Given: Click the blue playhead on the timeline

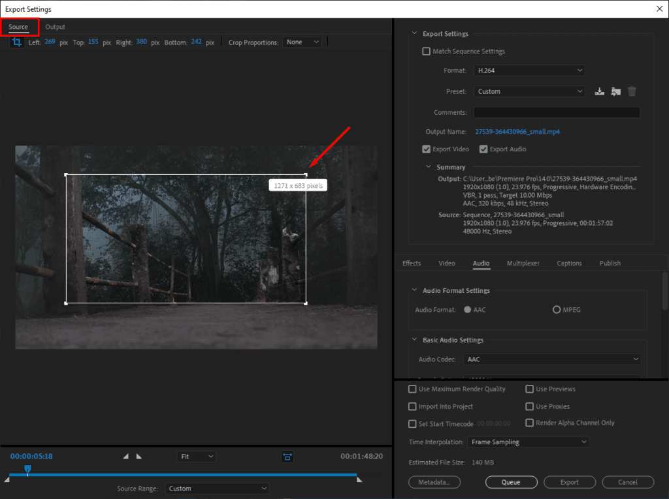Looking at the screenshot, I should tap(27, 469).
